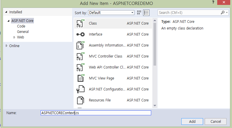Screen dimensions: 232x128
Task: Click in the Name text field
Action: (96, 113)
